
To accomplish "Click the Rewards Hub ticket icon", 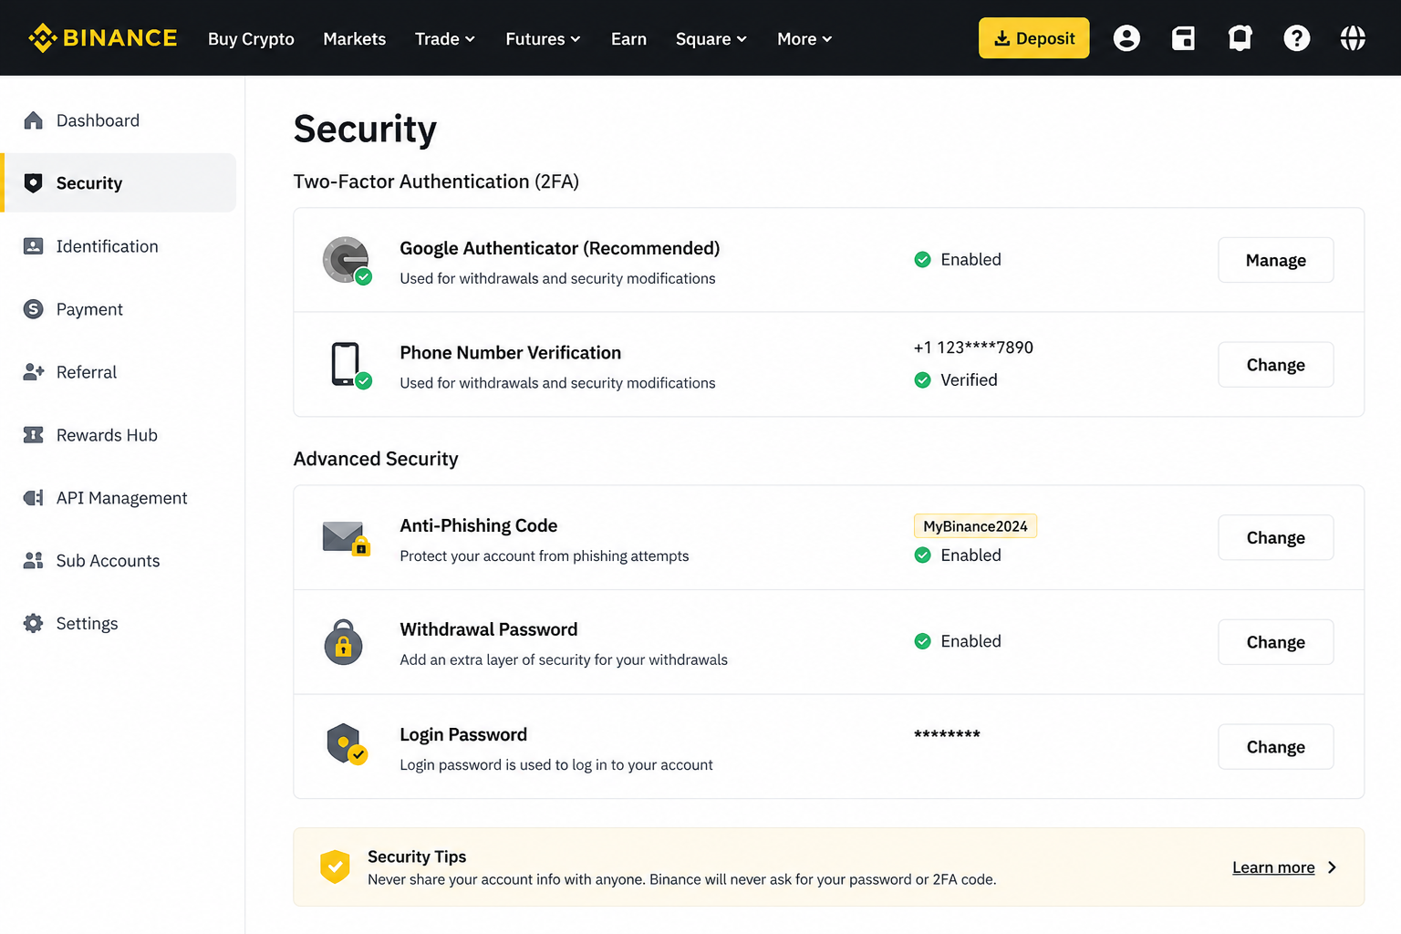I will pos(34,435).
